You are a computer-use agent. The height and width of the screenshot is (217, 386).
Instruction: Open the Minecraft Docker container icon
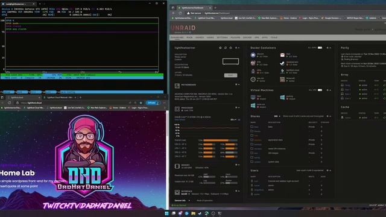282,79
